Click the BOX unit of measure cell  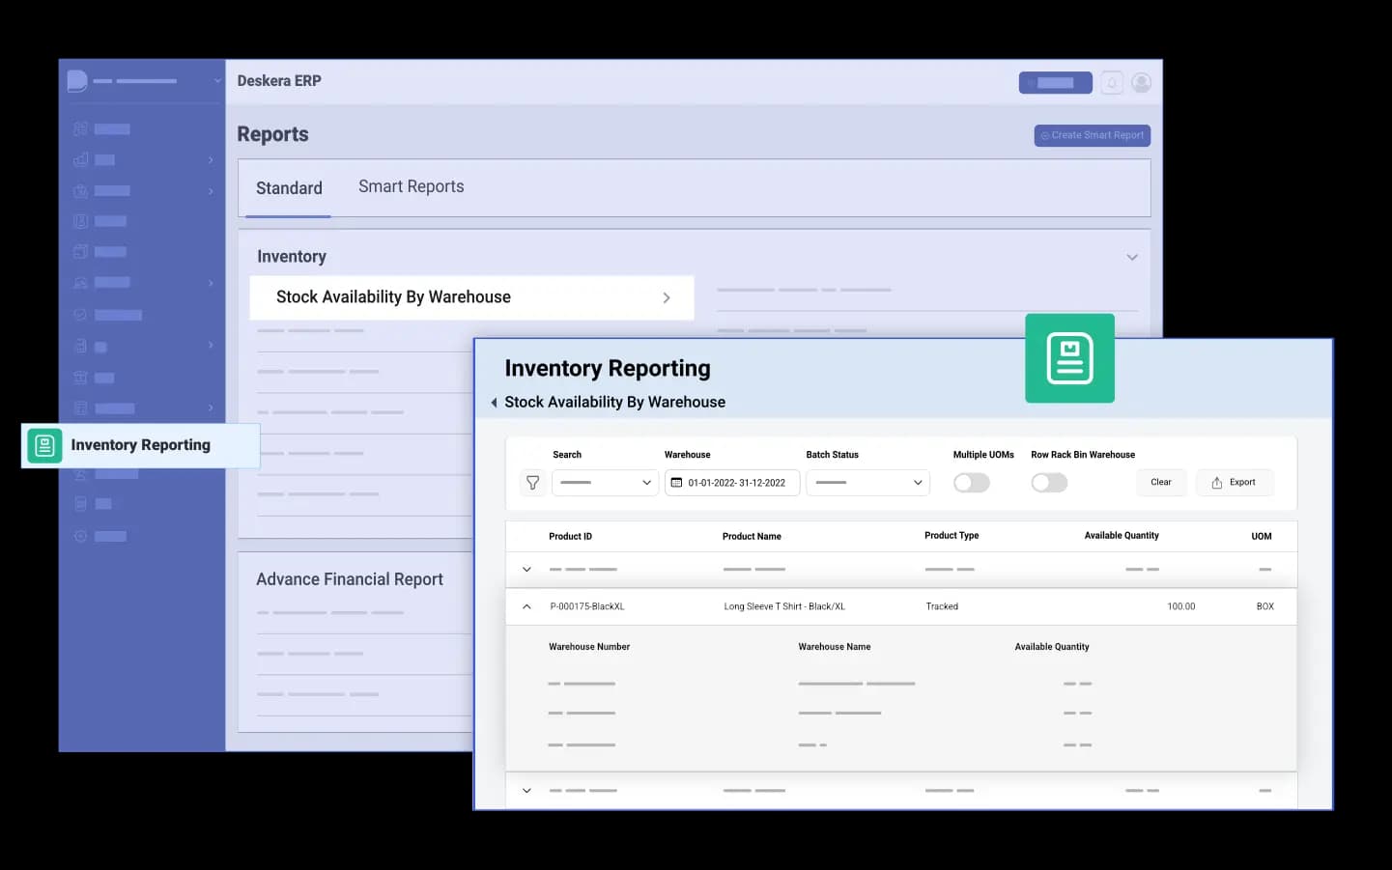coord(1264,607)
